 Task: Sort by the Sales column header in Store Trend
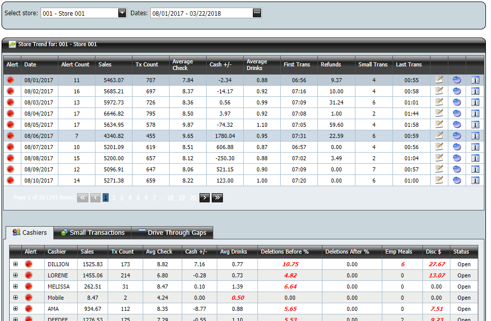coord(105,64)
